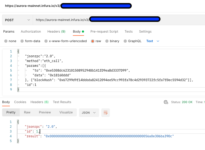Image resolution: width=205 pixels, height=150 pixels.
Task: Select x-www-form-urlencoded radio option
Action: tap(46, 41)
